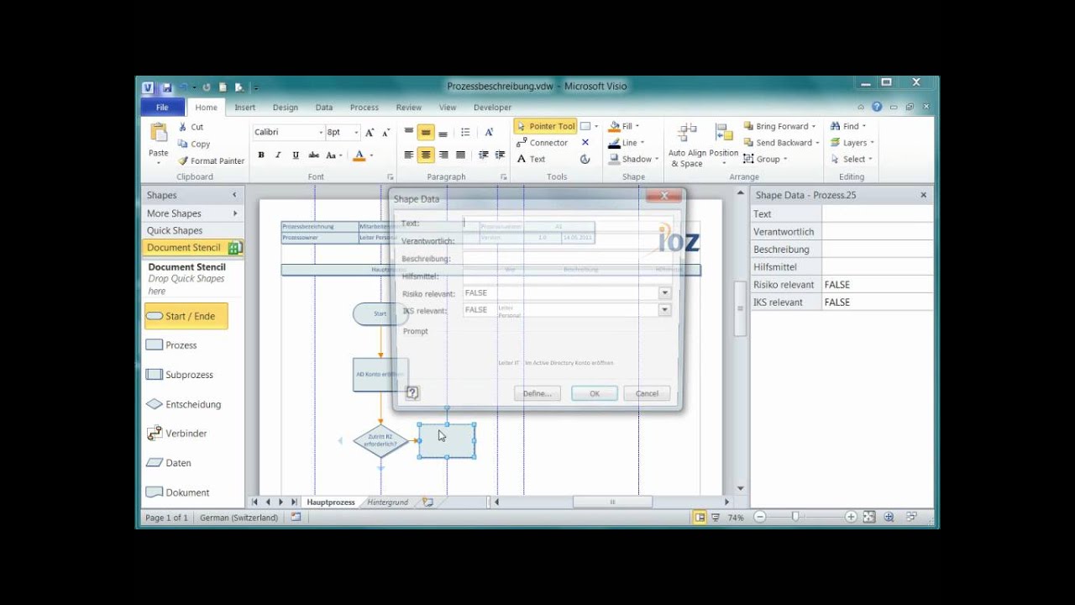
Task: Pick the Entscheidung diamond shape
Action: (x=184, y=404)
